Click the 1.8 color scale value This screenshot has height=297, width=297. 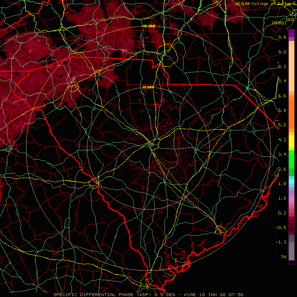pyautogui.click(x=282, y=184)
